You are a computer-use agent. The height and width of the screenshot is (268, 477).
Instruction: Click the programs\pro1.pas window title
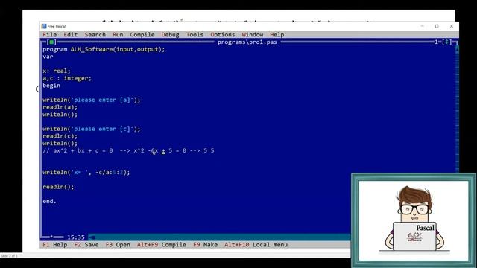(x=247, y=42)
